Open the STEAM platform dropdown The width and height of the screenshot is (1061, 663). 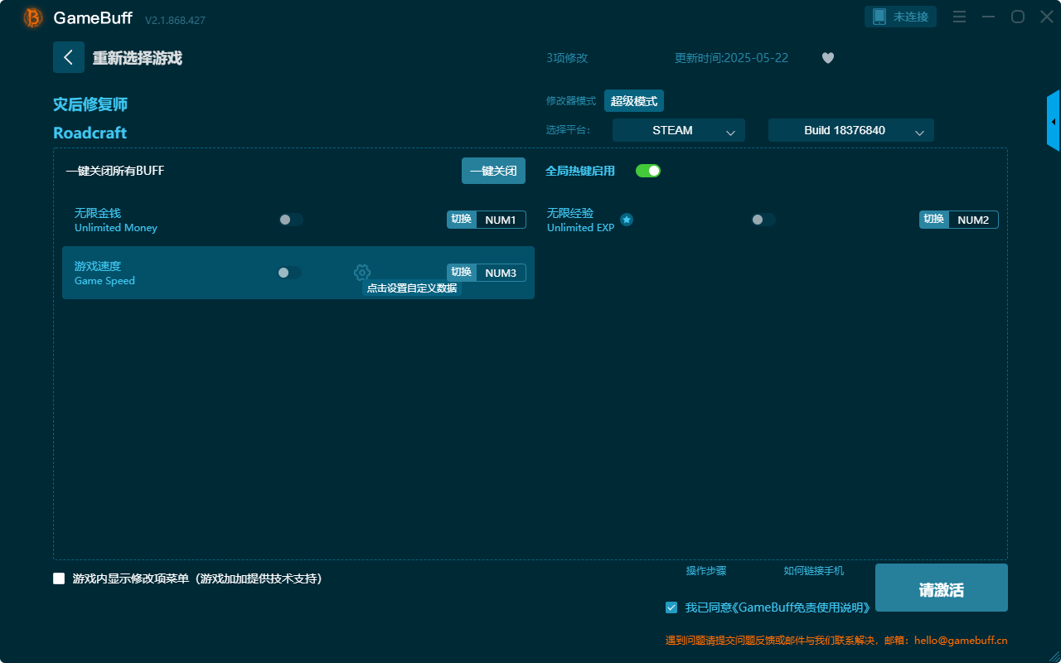point(679,130)
